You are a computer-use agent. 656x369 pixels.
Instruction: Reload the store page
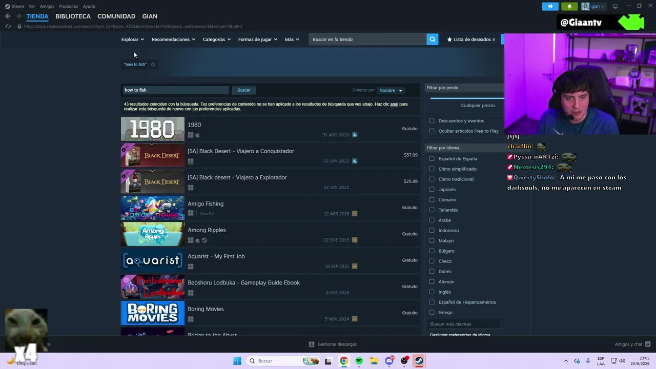[8, 26]
